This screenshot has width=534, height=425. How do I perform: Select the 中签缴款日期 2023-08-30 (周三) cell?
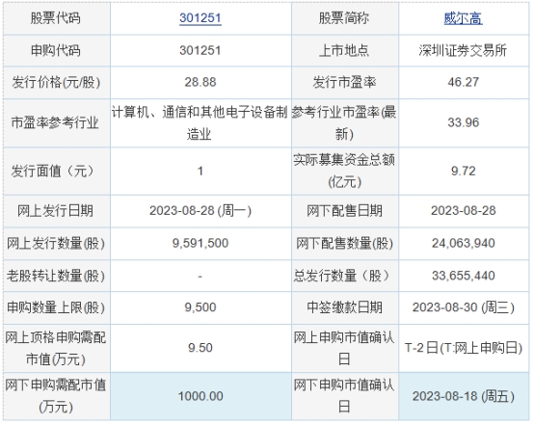coord(464,307)
